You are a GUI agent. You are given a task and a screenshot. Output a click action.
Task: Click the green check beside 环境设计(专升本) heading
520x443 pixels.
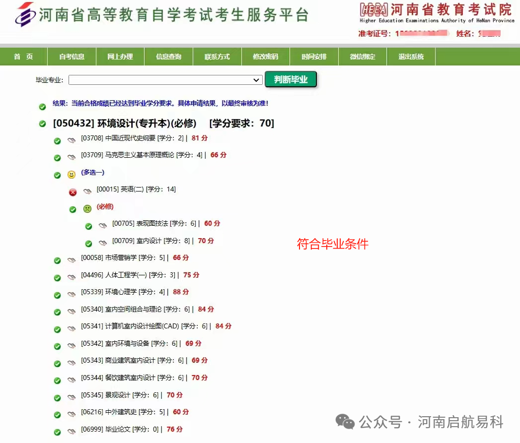coord(42,123)
